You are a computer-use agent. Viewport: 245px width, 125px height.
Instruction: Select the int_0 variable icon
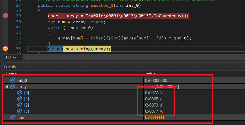[13, 81]
